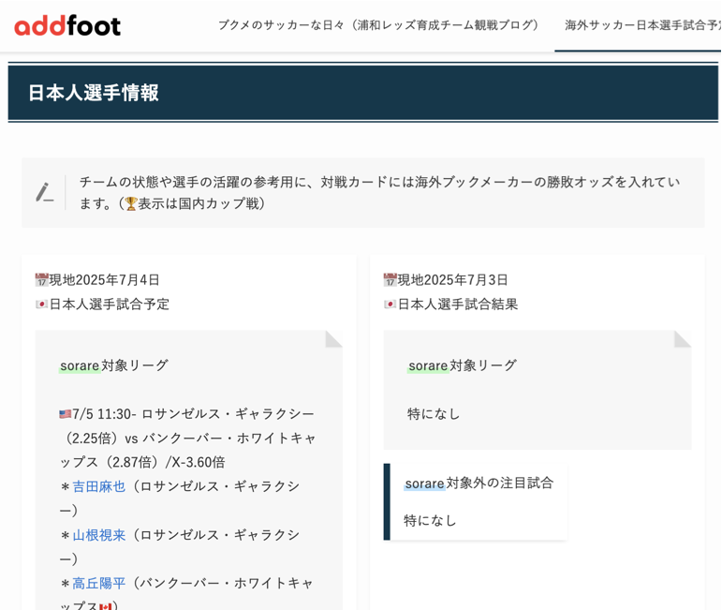Click Canada flag after ホワイトキャップス
The width and height of the screenshot is (722, 610).
[x=106, y=606]
